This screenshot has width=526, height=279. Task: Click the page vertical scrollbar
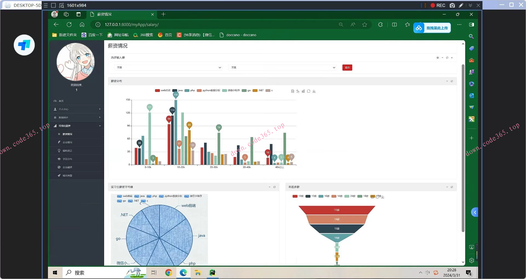[463, 148]
